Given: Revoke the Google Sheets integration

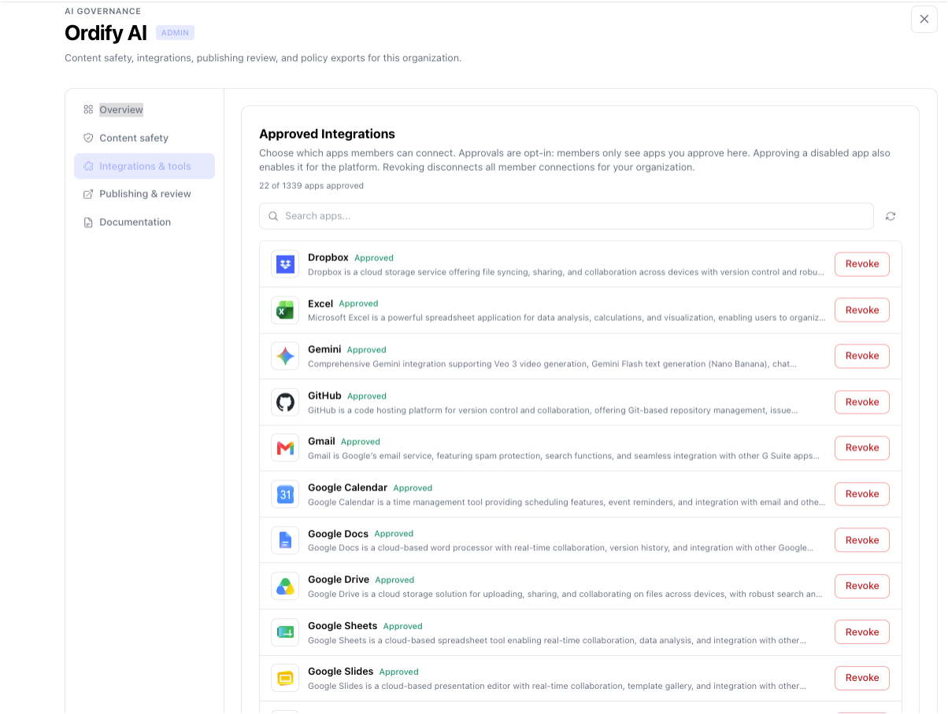Looking at the screenshot, I should [862, 632].
